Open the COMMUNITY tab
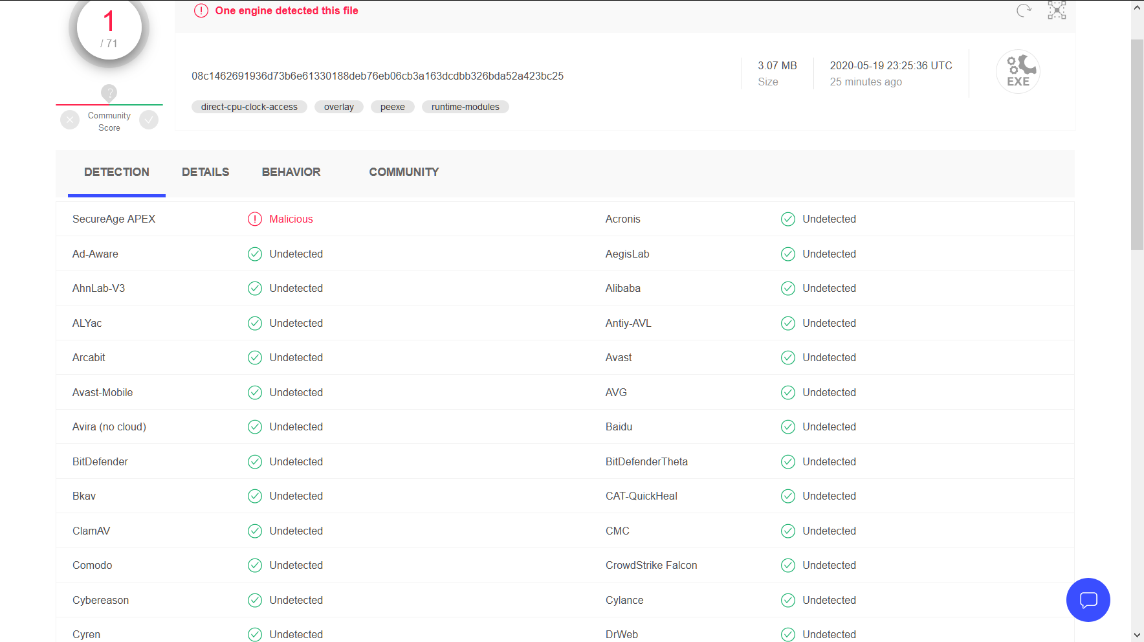 [x=404, y=172]
